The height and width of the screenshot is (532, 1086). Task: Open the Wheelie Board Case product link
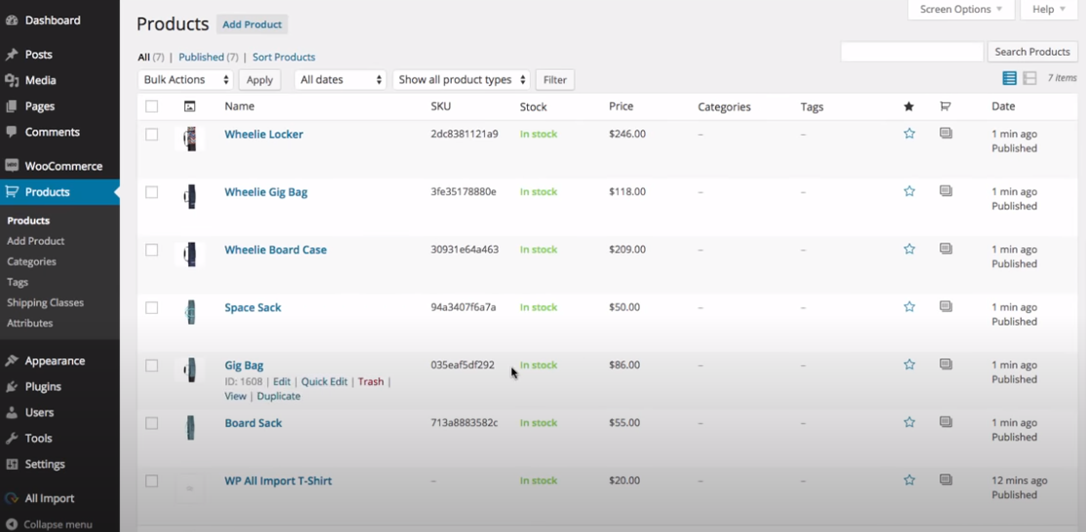pos(276,249)
